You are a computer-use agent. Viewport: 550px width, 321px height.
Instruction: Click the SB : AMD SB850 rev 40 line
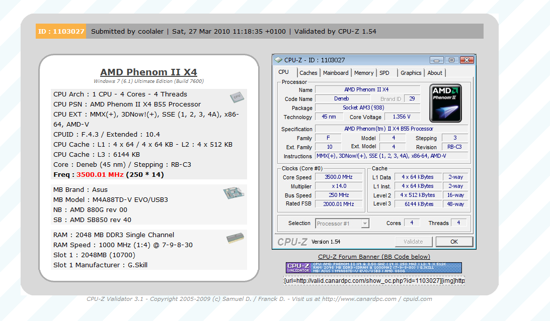tap(92, 220)
